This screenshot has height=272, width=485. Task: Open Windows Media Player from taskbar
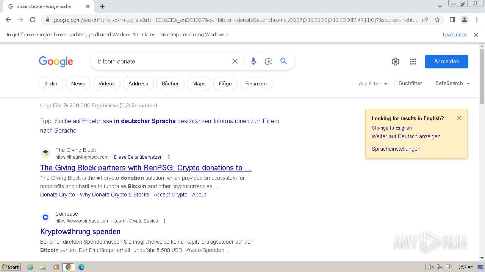pos(56,267)
